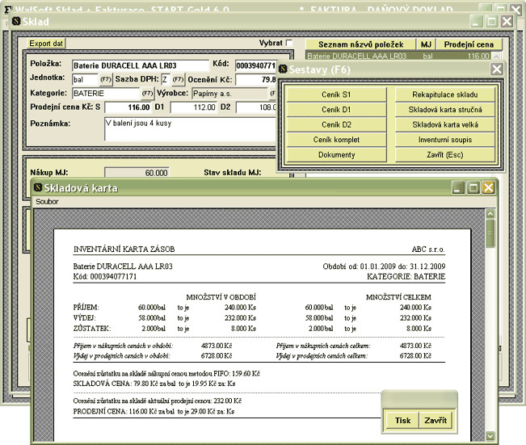Image resolution: width=526 pixels, height=445 pixels.
Task: Maximize the Sklad window
Action: [x=492, y=22]
